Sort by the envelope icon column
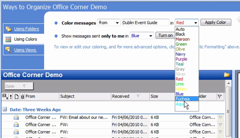 [5, 96]
